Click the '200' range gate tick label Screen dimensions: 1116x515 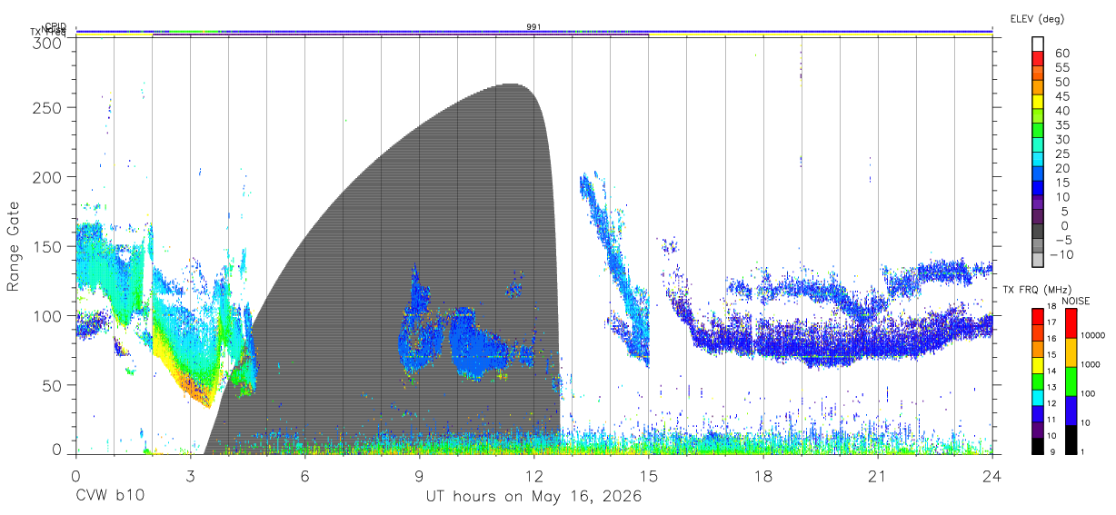[x=47, y=176]
